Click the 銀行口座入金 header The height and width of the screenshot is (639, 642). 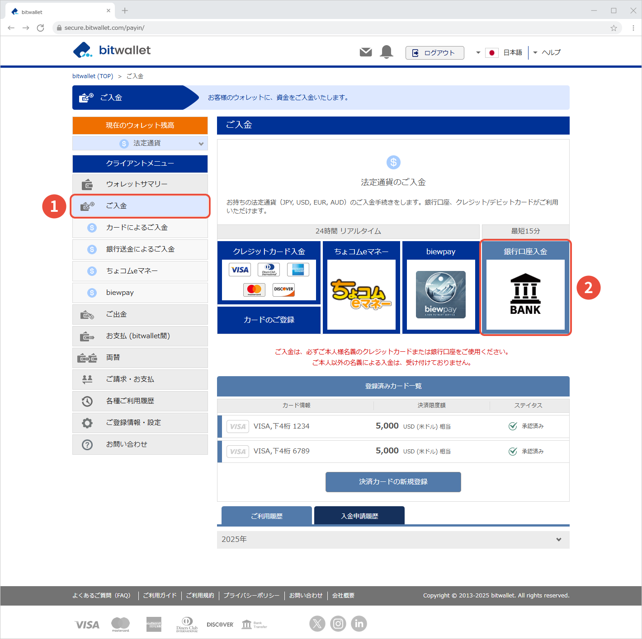(x=525, y=252)
